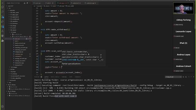Click the second icon in project outline header

[27, 3]
